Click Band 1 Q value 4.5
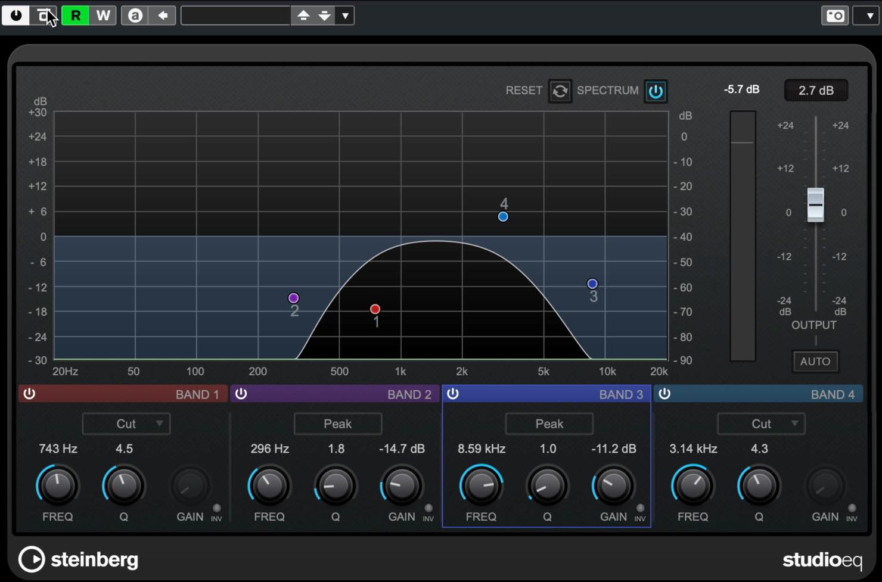Viewport: 882px width, 582px height. pyautogui.click(x=124, y=449)
